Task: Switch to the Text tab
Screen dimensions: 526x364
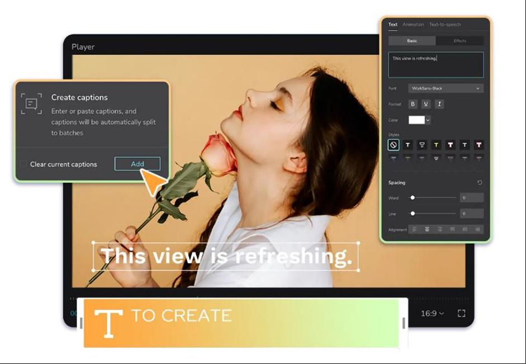Action: click(393, 25)
